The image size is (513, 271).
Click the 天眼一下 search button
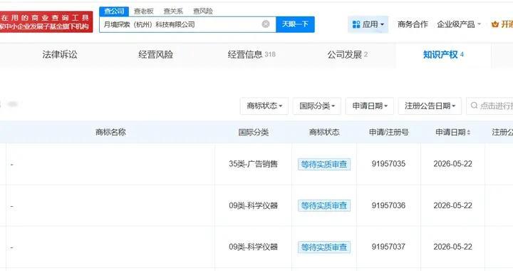295,24
